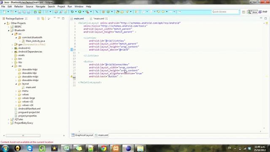Click the Search flashlight toolbar icon
This screenshot has width=270, height=152.
coord(127,12)
